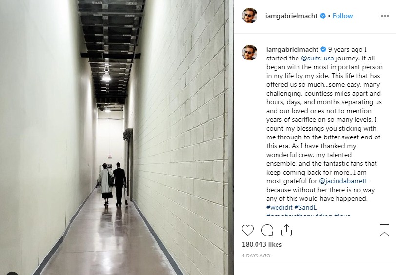The width and height of the screenshot is (396, 275).
Task: Open the #SandL hashtag
Action: (x=305, y=208)
